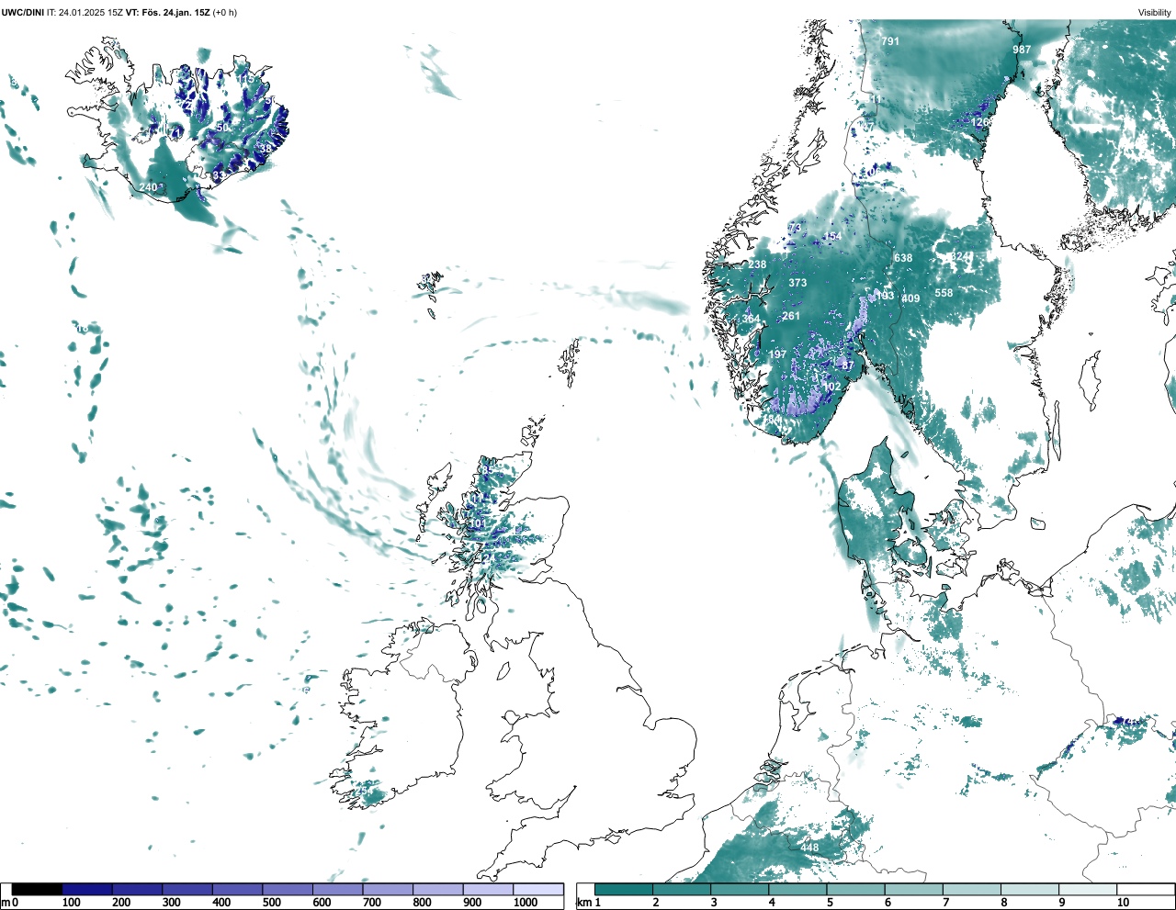This screenshot has width=1176, height=910.
Task: Click the '558' value over Sweden
Action: click(944, 293)
